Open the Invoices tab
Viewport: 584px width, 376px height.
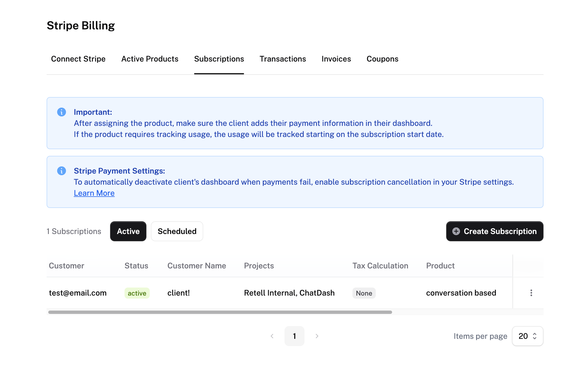336,59
